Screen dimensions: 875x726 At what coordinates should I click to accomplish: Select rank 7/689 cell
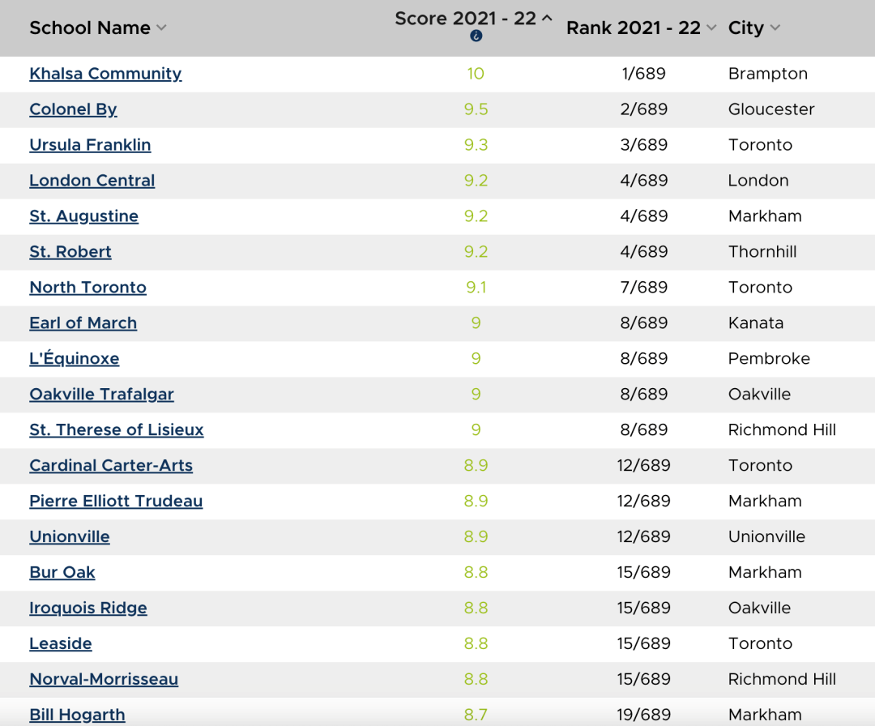point(644,288)
